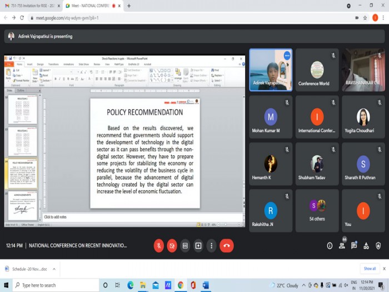
Task: Open the chat with everyone panel
Action: (x=354, y=246)
